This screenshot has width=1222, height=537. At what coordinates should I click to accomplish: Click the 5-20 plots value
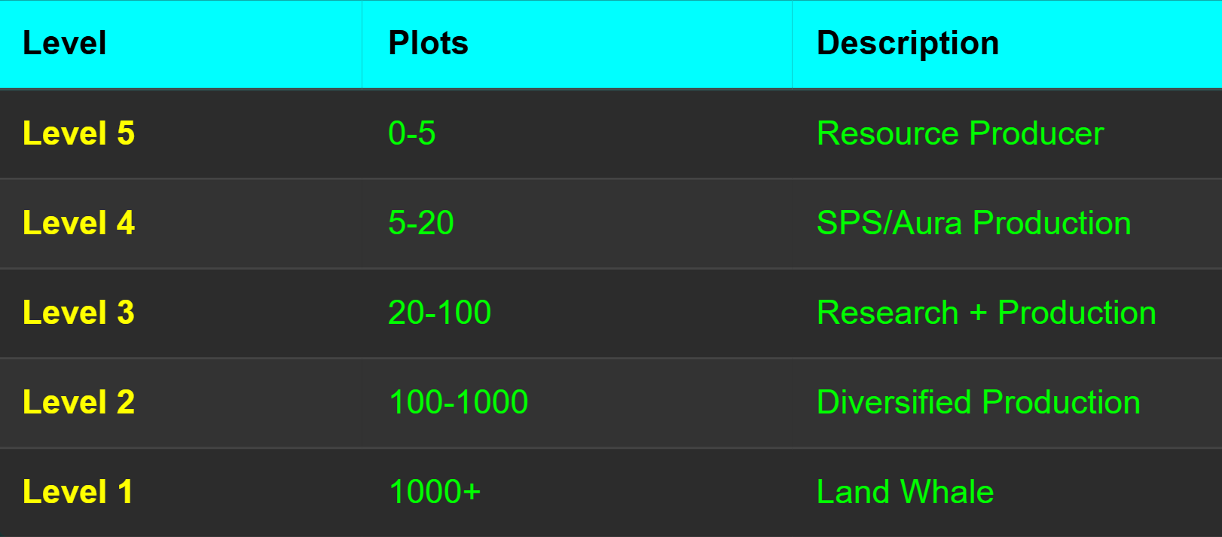point(421,223)
